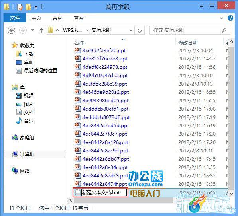This screenshot has width=238, height=216.
Task: Expand the recent locations dropdown arrow
Action: (x=32, y=30)
